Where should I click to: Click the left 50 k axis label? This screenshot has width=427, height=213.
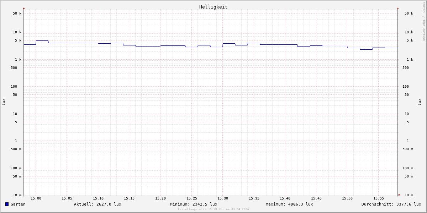tap(17, 13)
